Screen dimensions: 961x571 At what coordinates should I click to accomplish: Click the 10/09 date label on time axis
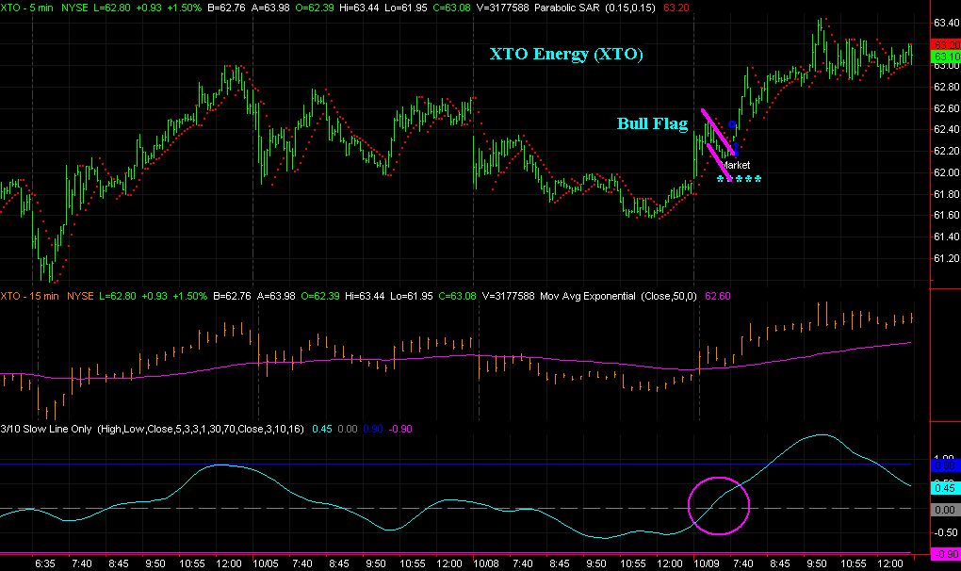707,563
